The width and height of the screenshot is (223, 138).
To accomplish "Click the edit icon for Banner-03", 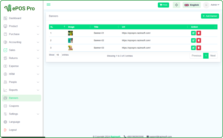I will click(193, 48).
